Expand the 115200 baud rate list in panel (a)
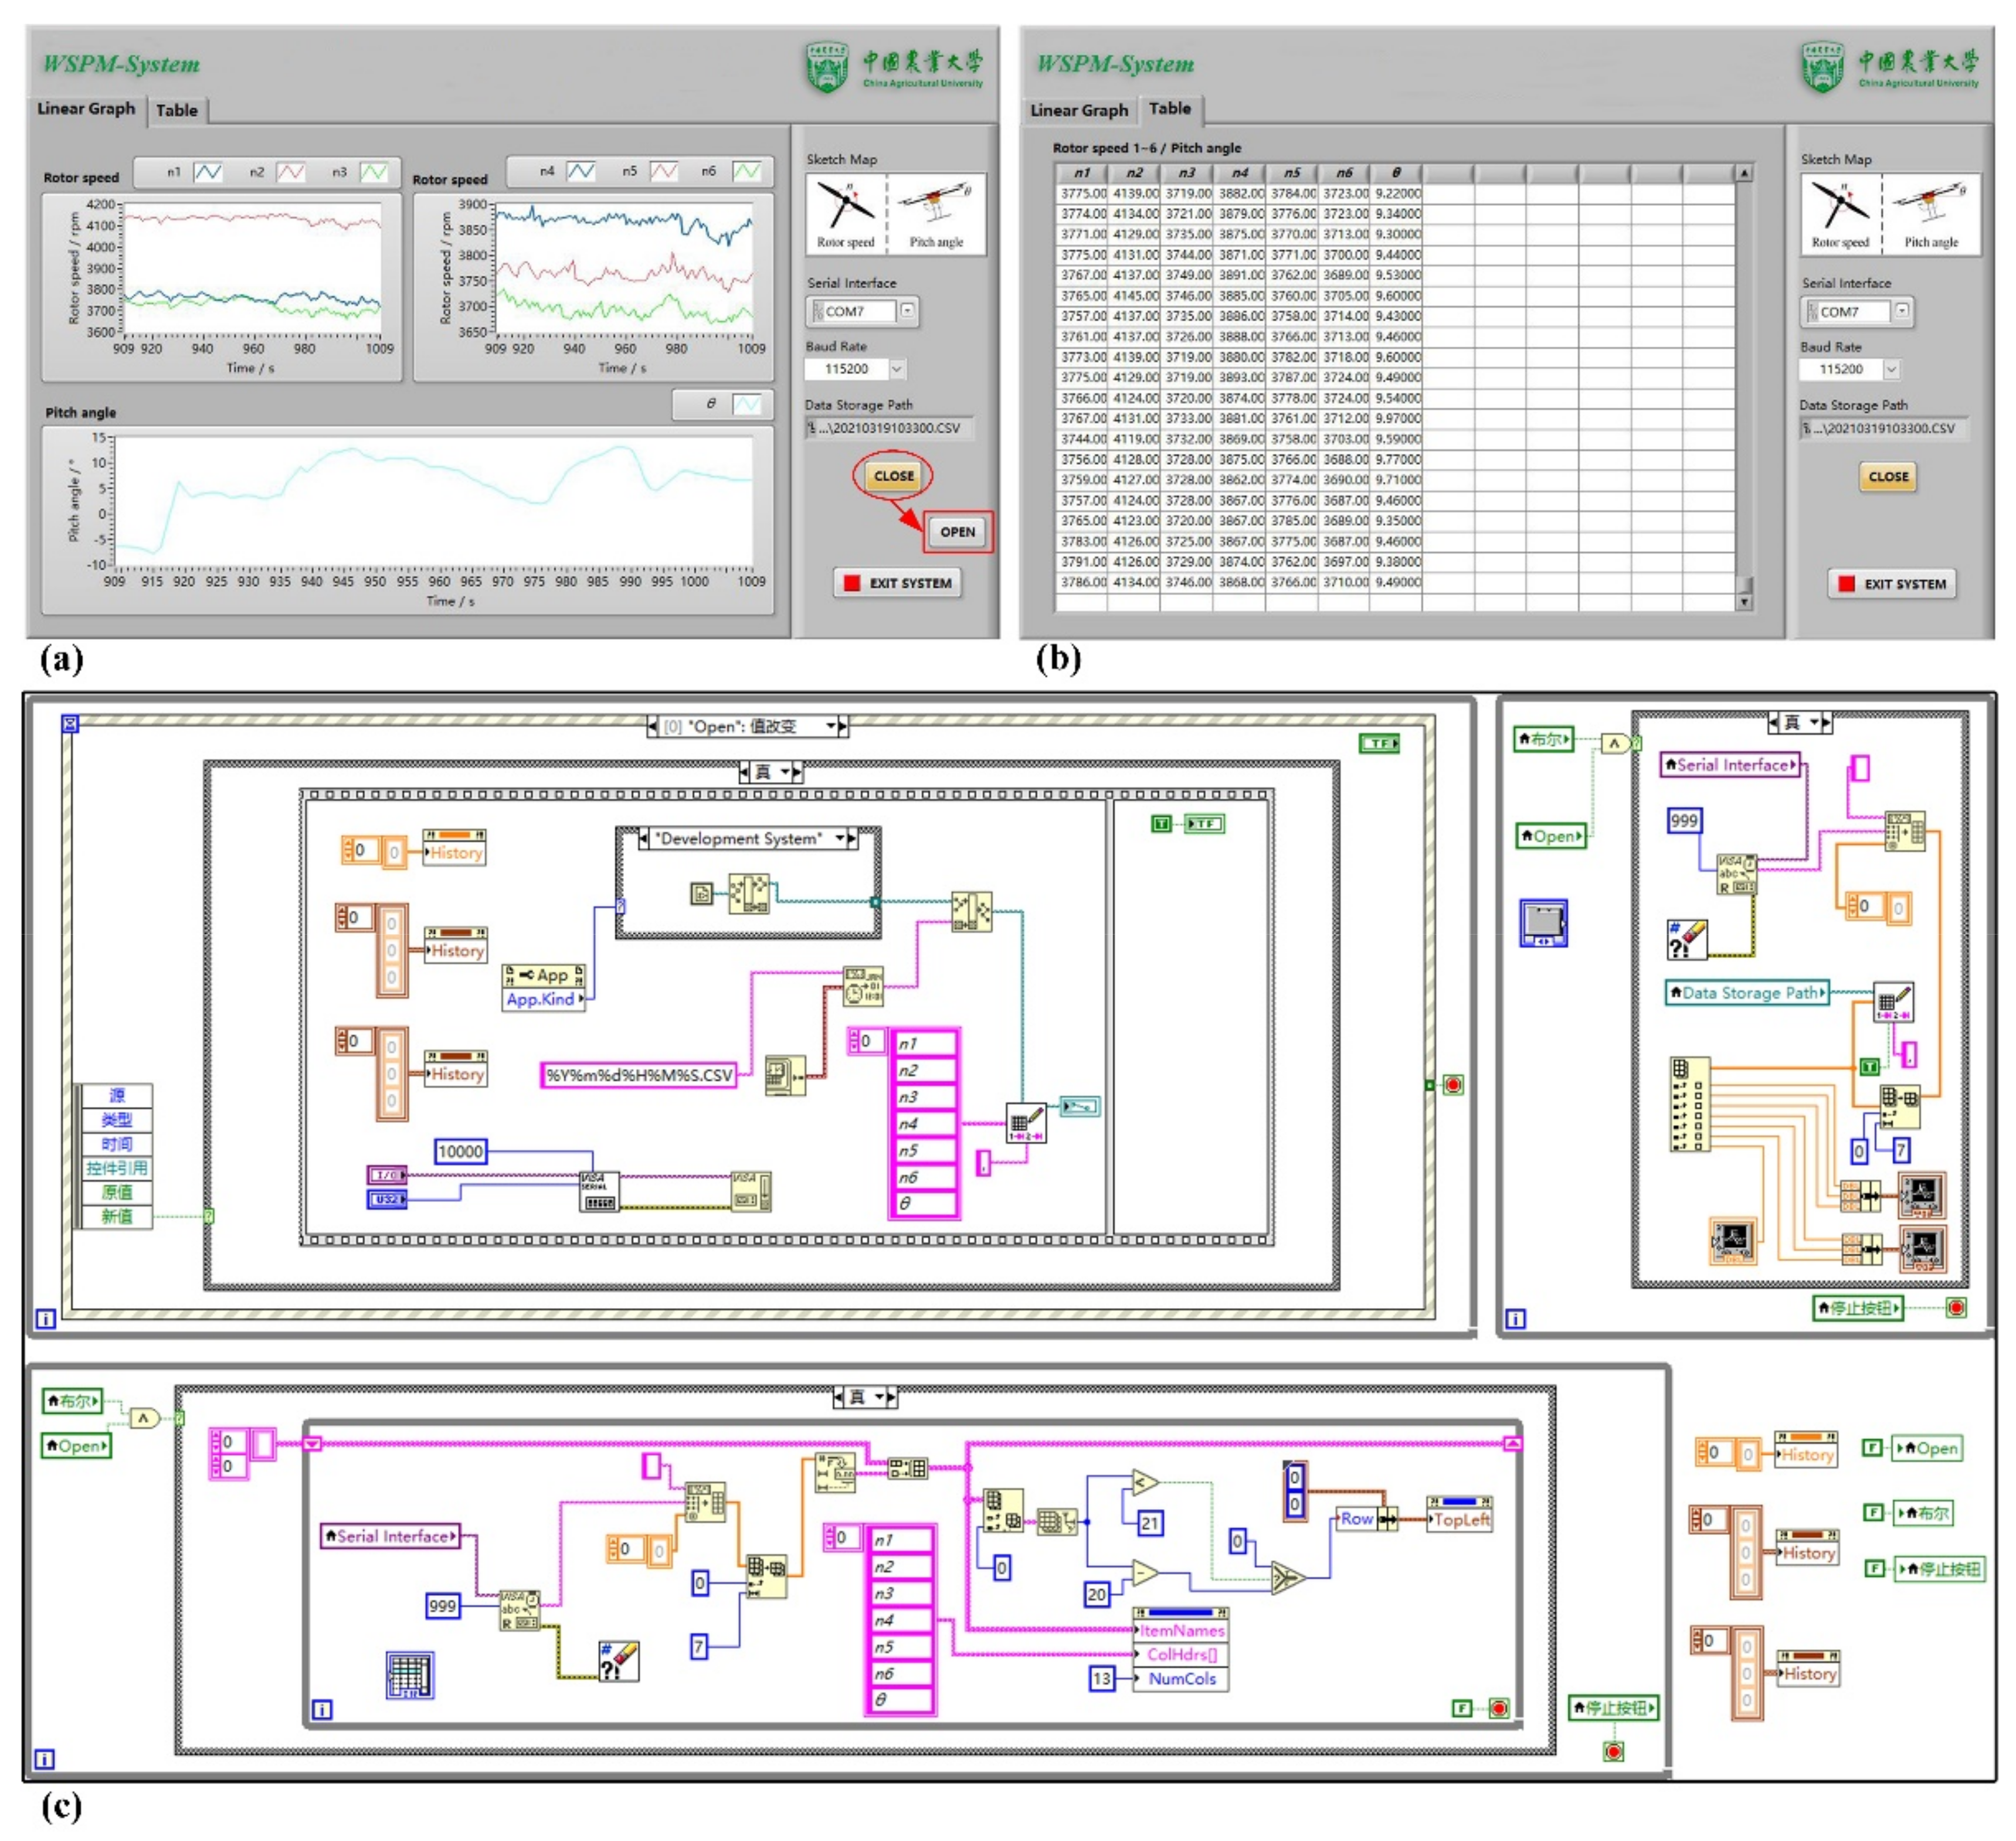2016x1841 pixels. tap(897, 369)
